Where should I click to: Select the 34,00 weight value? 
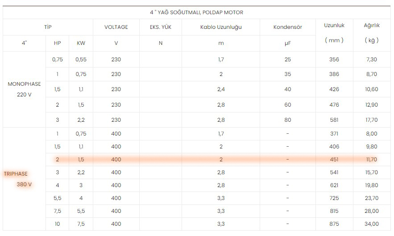[372, 224]
